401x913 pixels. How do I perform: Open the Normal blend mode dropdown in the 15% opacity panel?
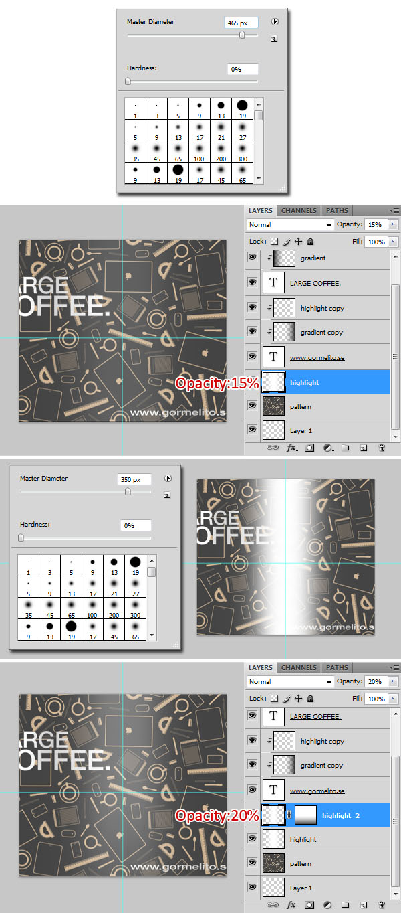[x=290, y=225]
